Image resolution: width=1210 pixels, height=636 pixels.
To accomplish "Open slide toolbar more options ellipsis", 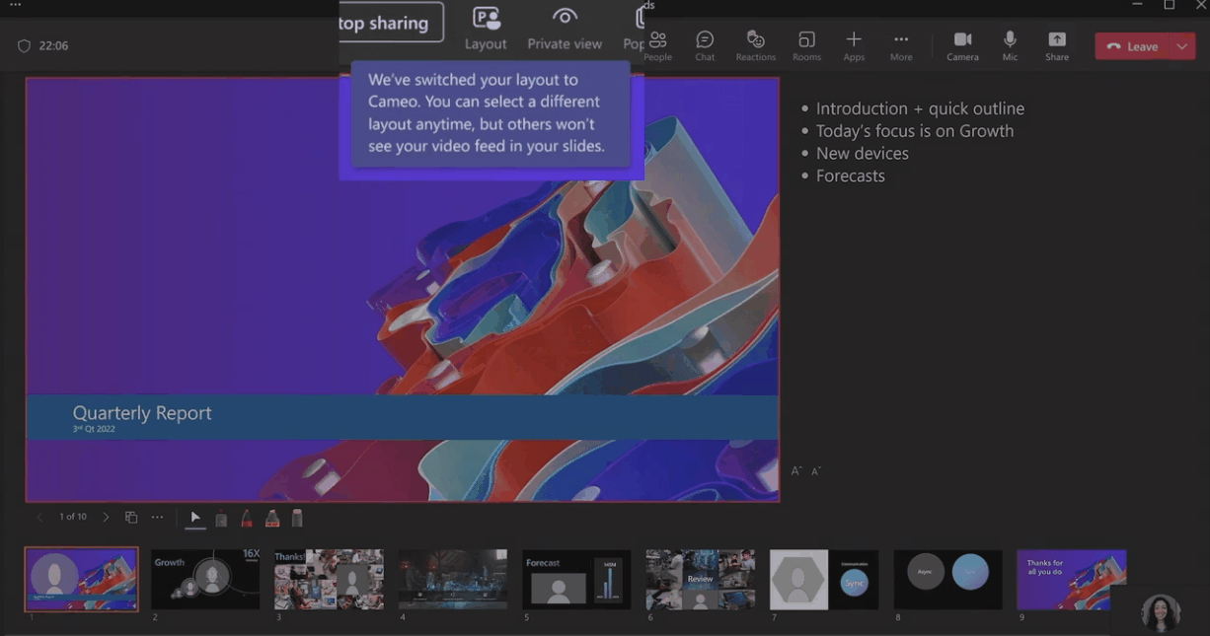I will click(157, 518).
